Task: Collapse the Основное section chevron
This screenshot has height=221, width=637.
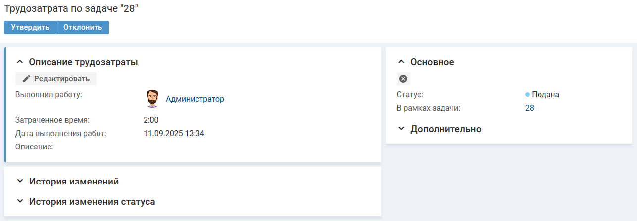Action: 401,62
